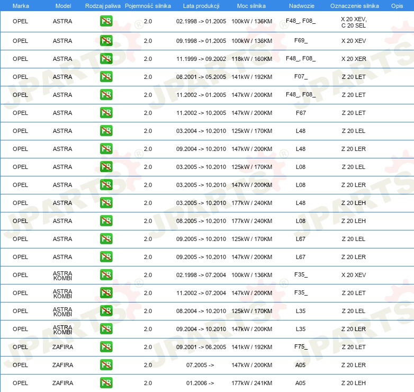
Task: Click fuel icon in ASTRA F07_ row
Action: (106, 77)
